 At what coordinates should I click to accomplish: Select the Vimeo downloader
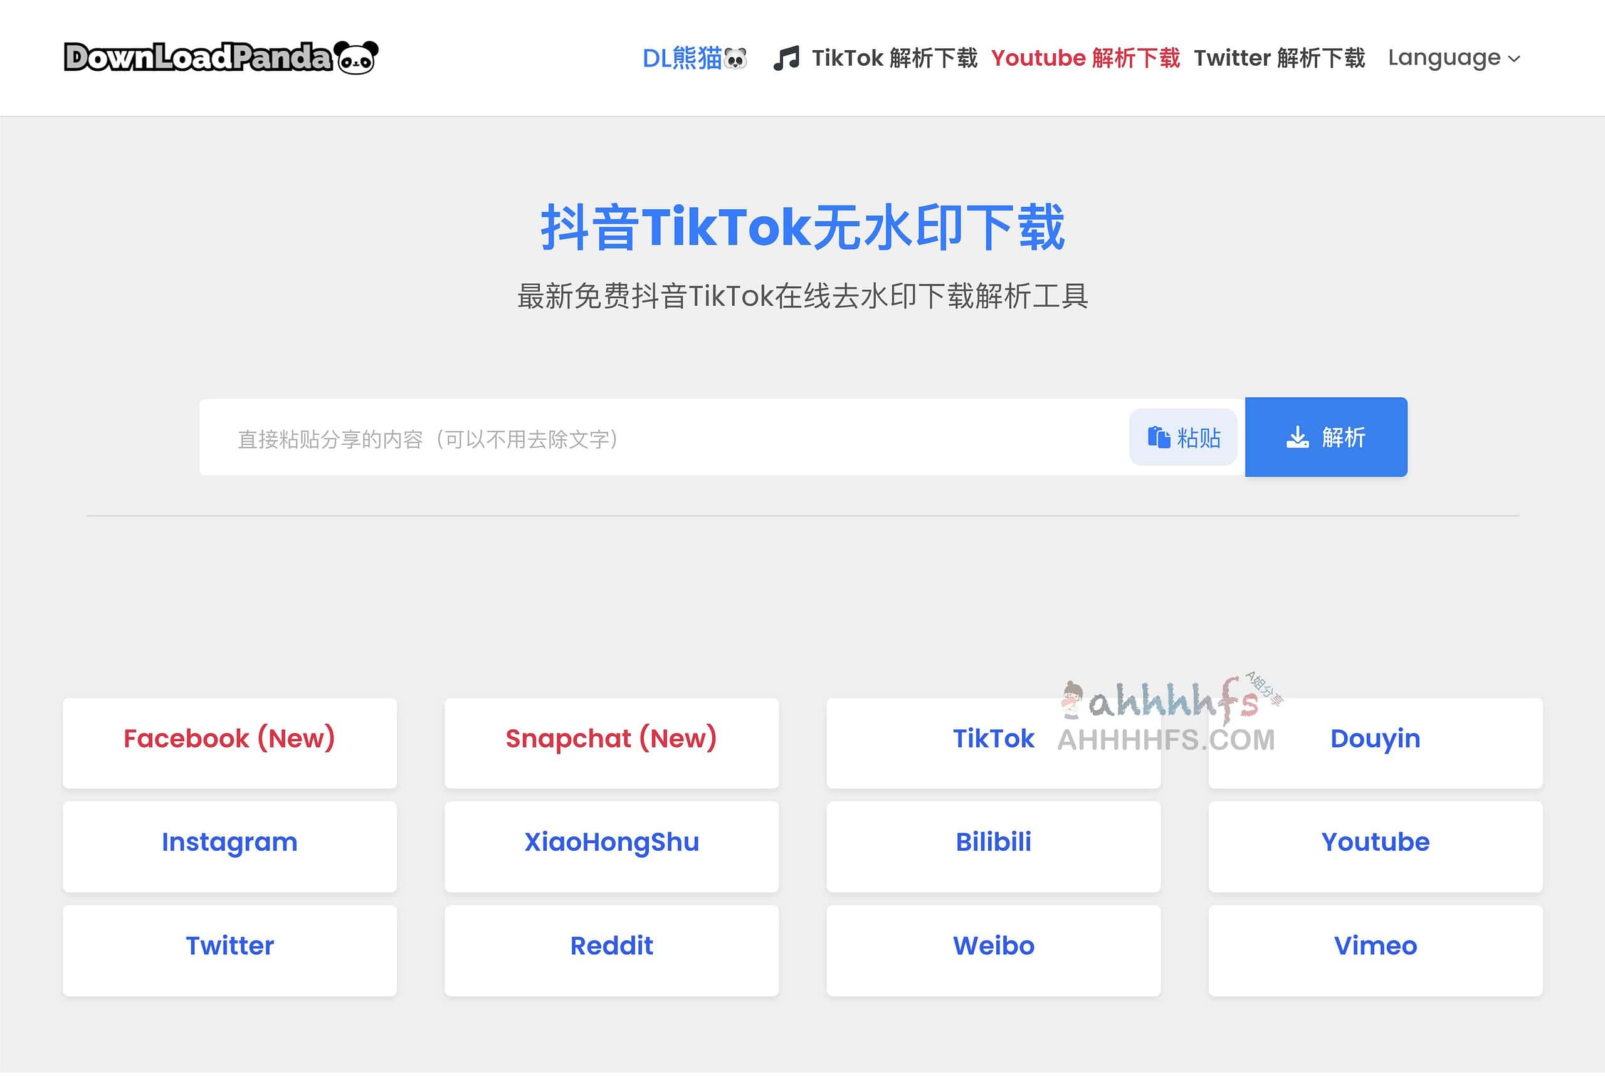coord(1375,948)
